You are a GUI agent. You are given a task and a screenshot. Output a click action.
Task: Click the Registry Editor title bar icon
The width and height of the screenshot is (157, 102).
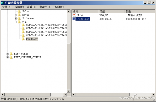pyautogui.click(x=3, y=3)
